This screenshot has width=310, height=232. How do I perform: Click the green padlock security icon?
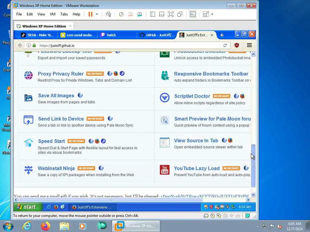34,45
